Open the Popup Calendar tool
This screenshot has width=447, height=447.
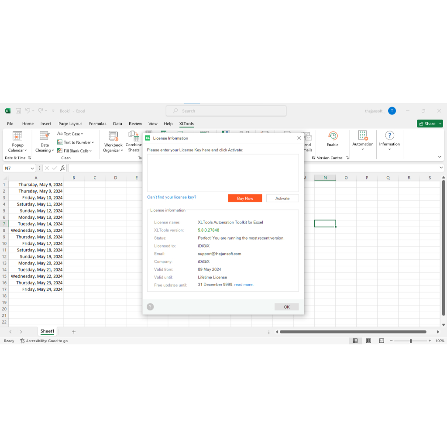[x=17, y=142]
